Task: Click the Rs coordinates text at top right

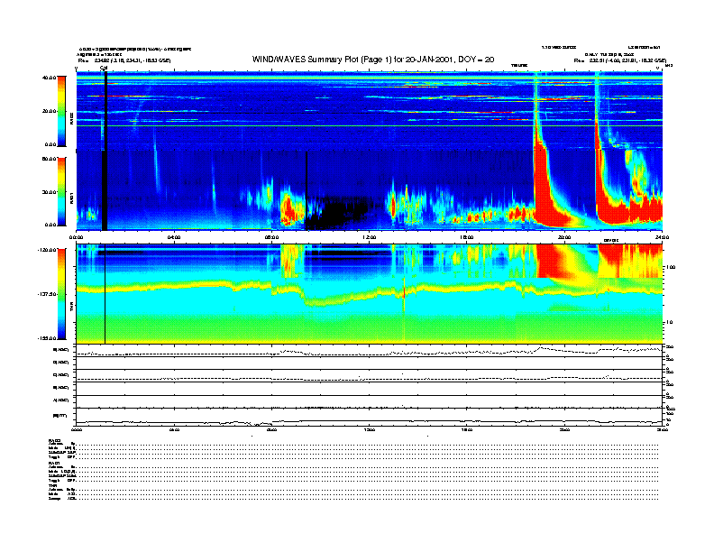Action: point(619,60)
